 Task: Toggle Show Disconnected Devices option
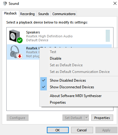(72, 87)
